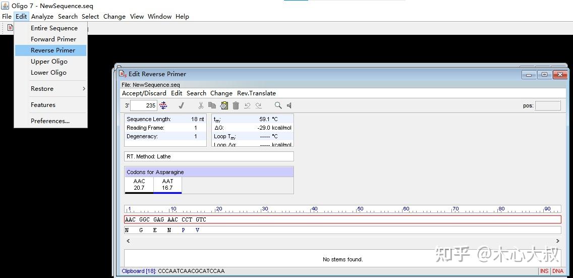Viewport: 573px width, 278px height.
Task: Click the Loop Tm row
Action: click(253, 136)
